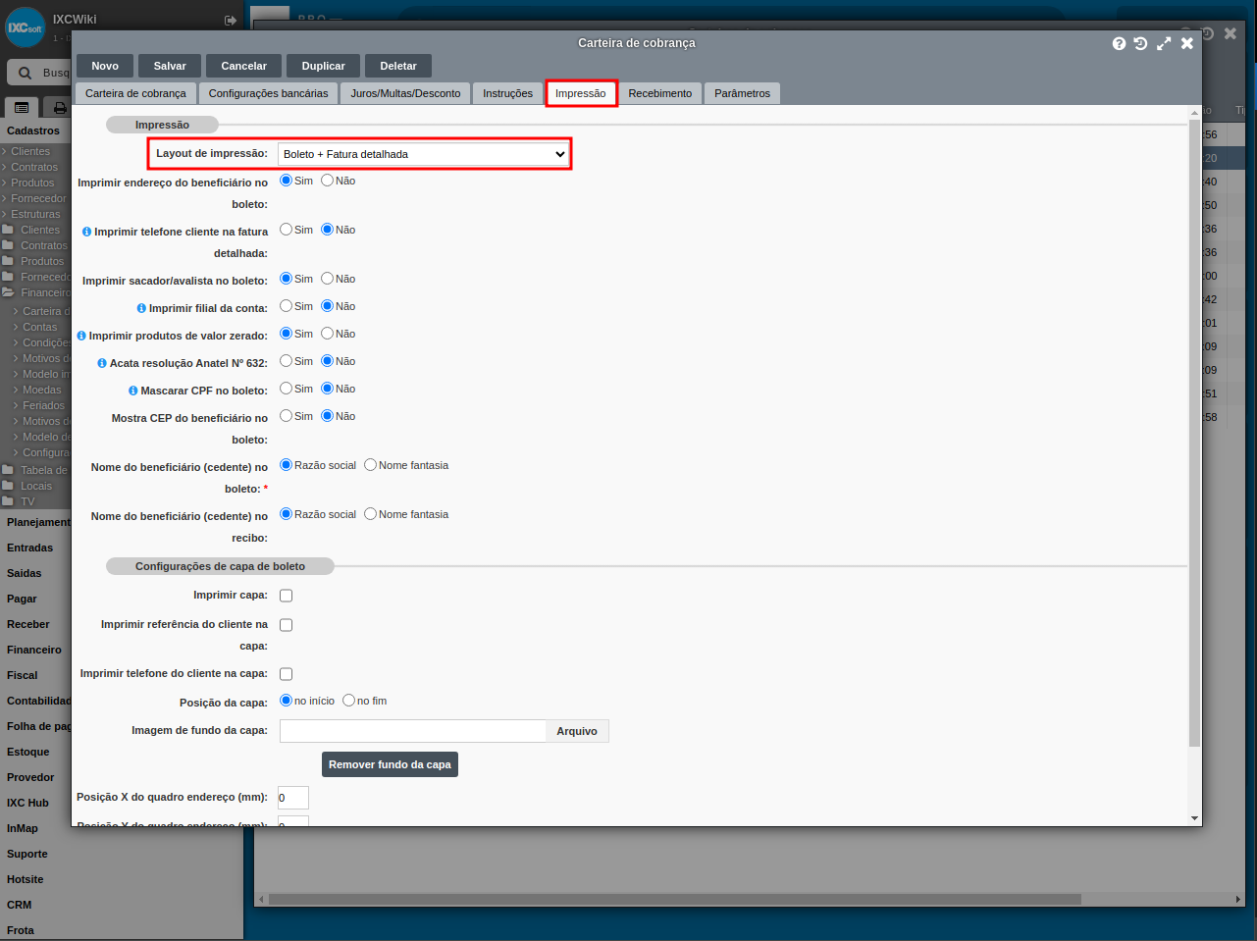This screenshot has height=941, width=1257.
Task: Click the IXCsoft logo in sidebar
Action: pos(26,27)
